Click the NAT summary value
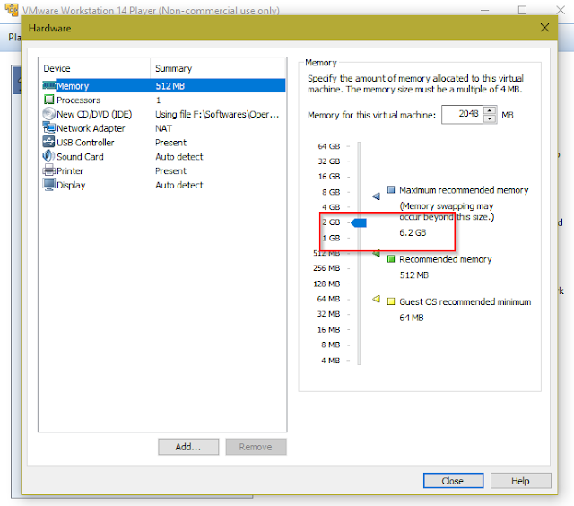Screen dimensions: 574x506 point(163,128)
